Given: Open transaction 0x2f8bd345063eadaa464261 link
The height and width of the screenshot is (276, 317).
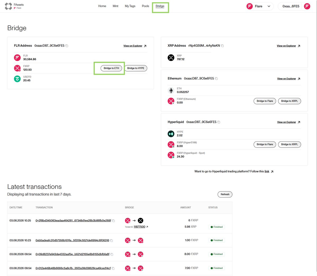Looking at the screenshot, I should (73, 221).
